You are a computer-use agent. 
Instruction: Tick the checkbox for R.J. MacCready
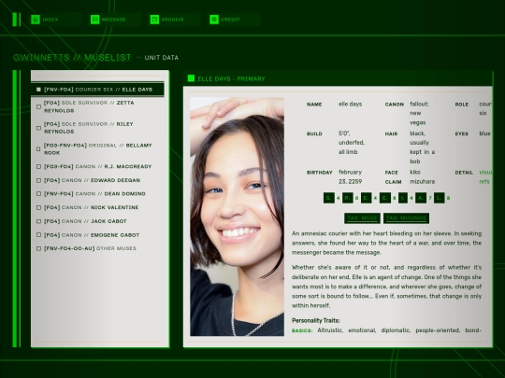pos(38,166)
